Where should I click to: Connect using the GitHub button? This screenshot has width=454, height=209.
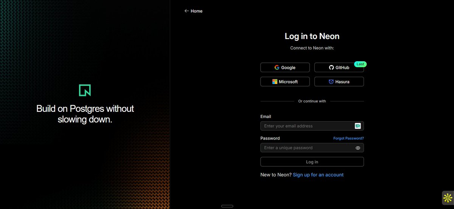pyautogui.click(x=339, y=67)
